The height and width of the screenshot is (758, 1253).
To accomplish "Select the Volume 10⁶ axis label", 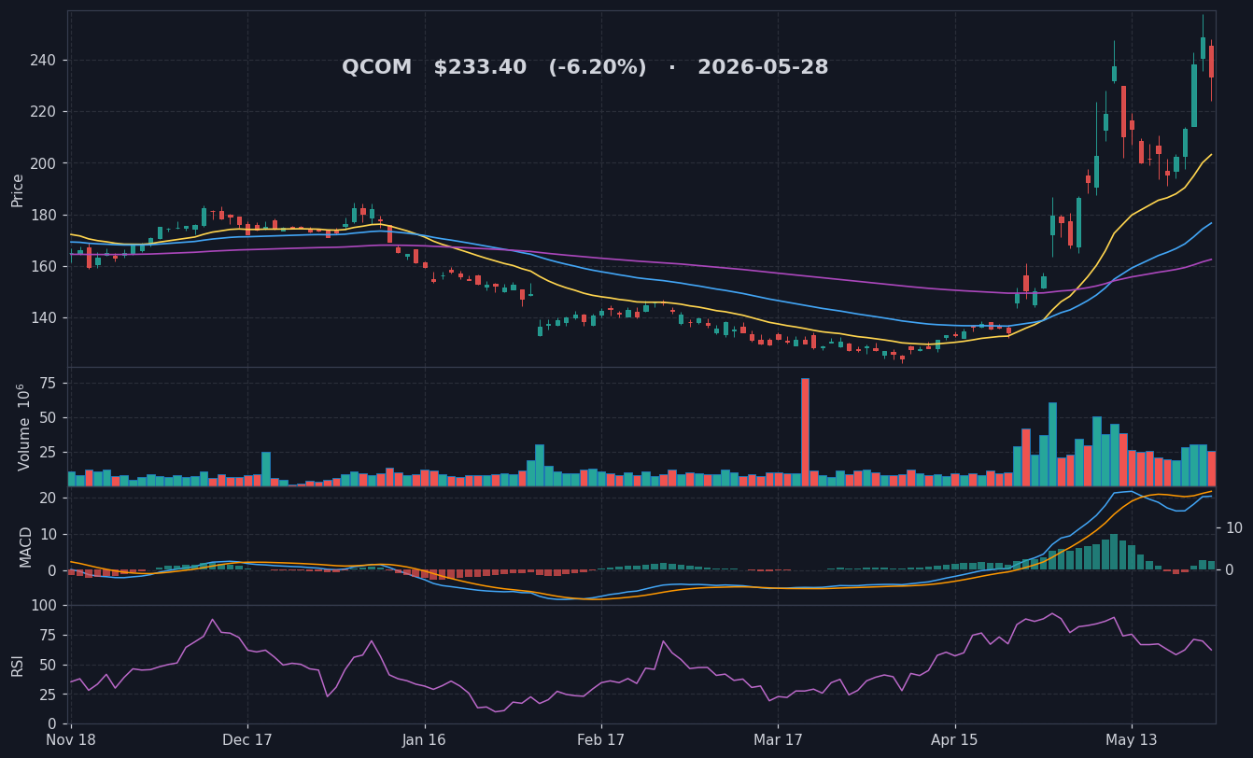I will [22, 427].
